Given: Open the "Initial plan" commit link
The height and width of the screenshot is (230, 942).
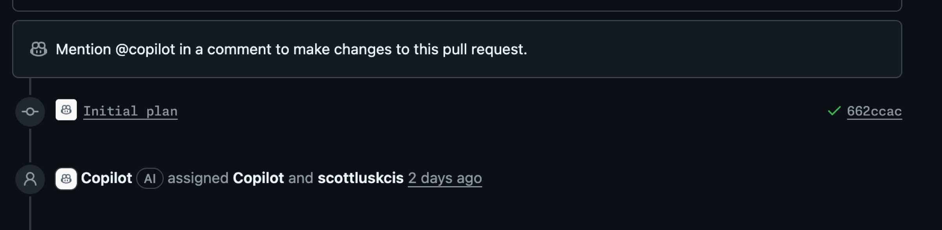Looking at the screenshot, I should pyautogui.click(x=130, y=111).
